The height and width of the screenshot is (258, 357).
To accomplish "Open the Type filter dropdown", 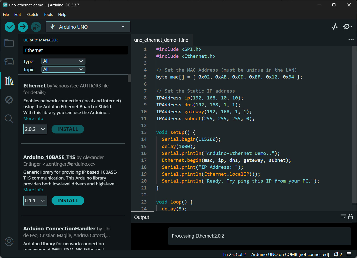I will pyautogui.click(x=63, y=61).
